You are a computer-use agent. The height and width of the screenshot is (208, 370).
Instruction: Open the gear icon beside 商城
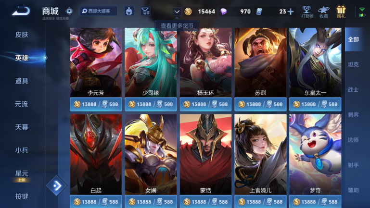(x=69, y=11)
